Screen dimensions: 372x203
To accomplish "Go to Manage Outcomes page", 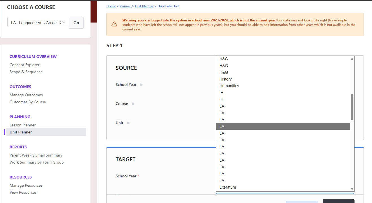I will pyautogui.click(x=26, y=95).
